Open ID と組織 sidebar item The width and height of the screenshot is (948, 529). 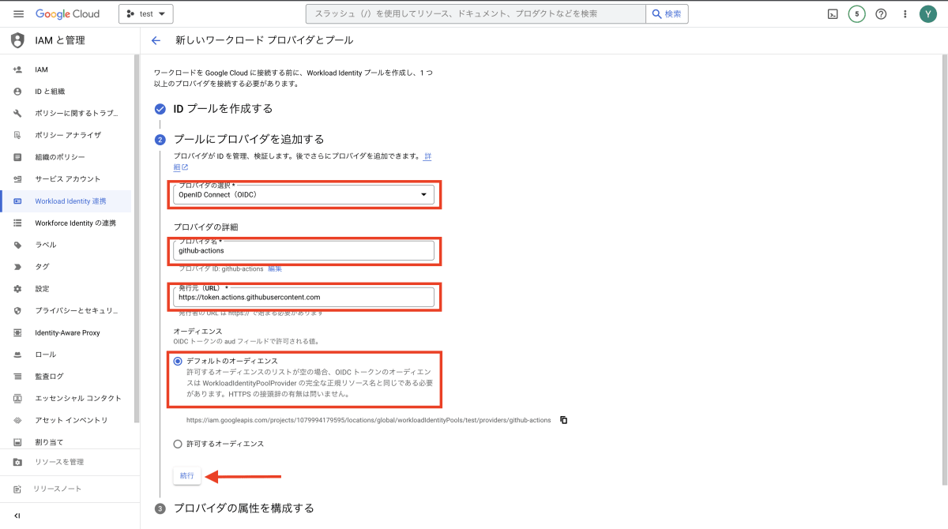(66, 92)
